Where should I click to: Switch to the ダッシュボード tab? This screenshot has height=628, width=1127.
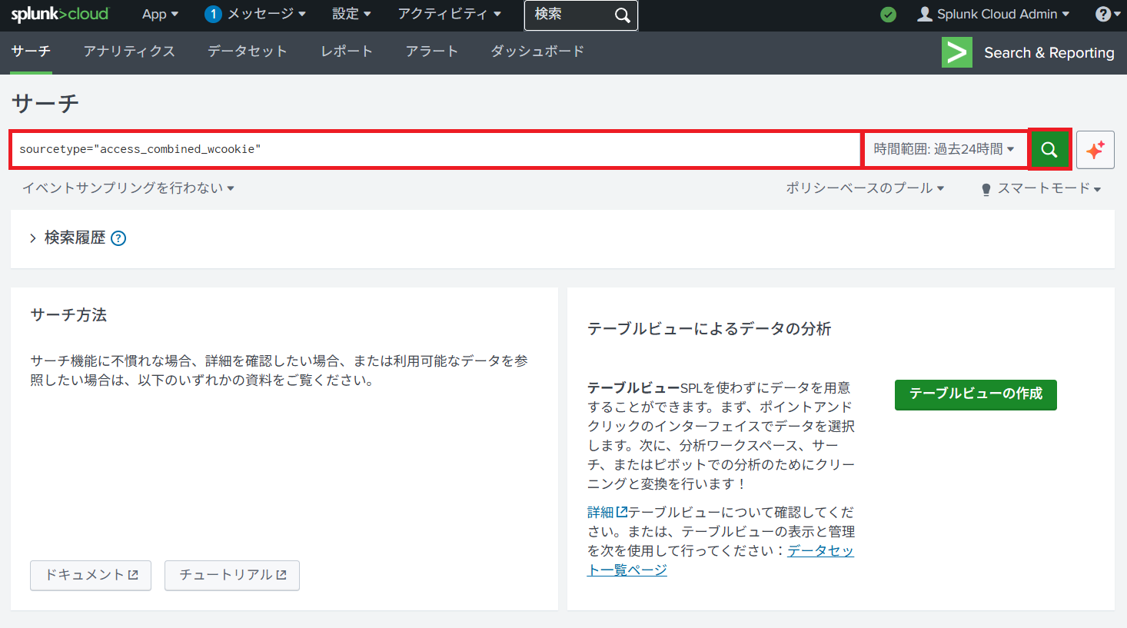(x=537, y=52)
